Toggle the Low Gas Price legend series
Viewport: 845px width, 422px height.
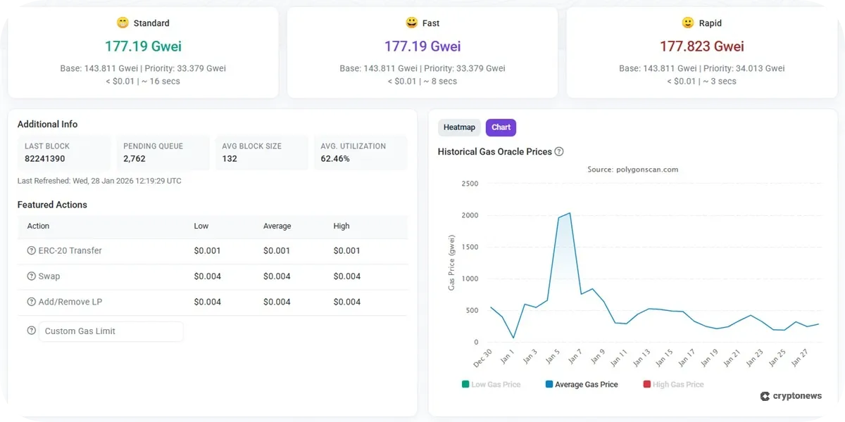491,385
